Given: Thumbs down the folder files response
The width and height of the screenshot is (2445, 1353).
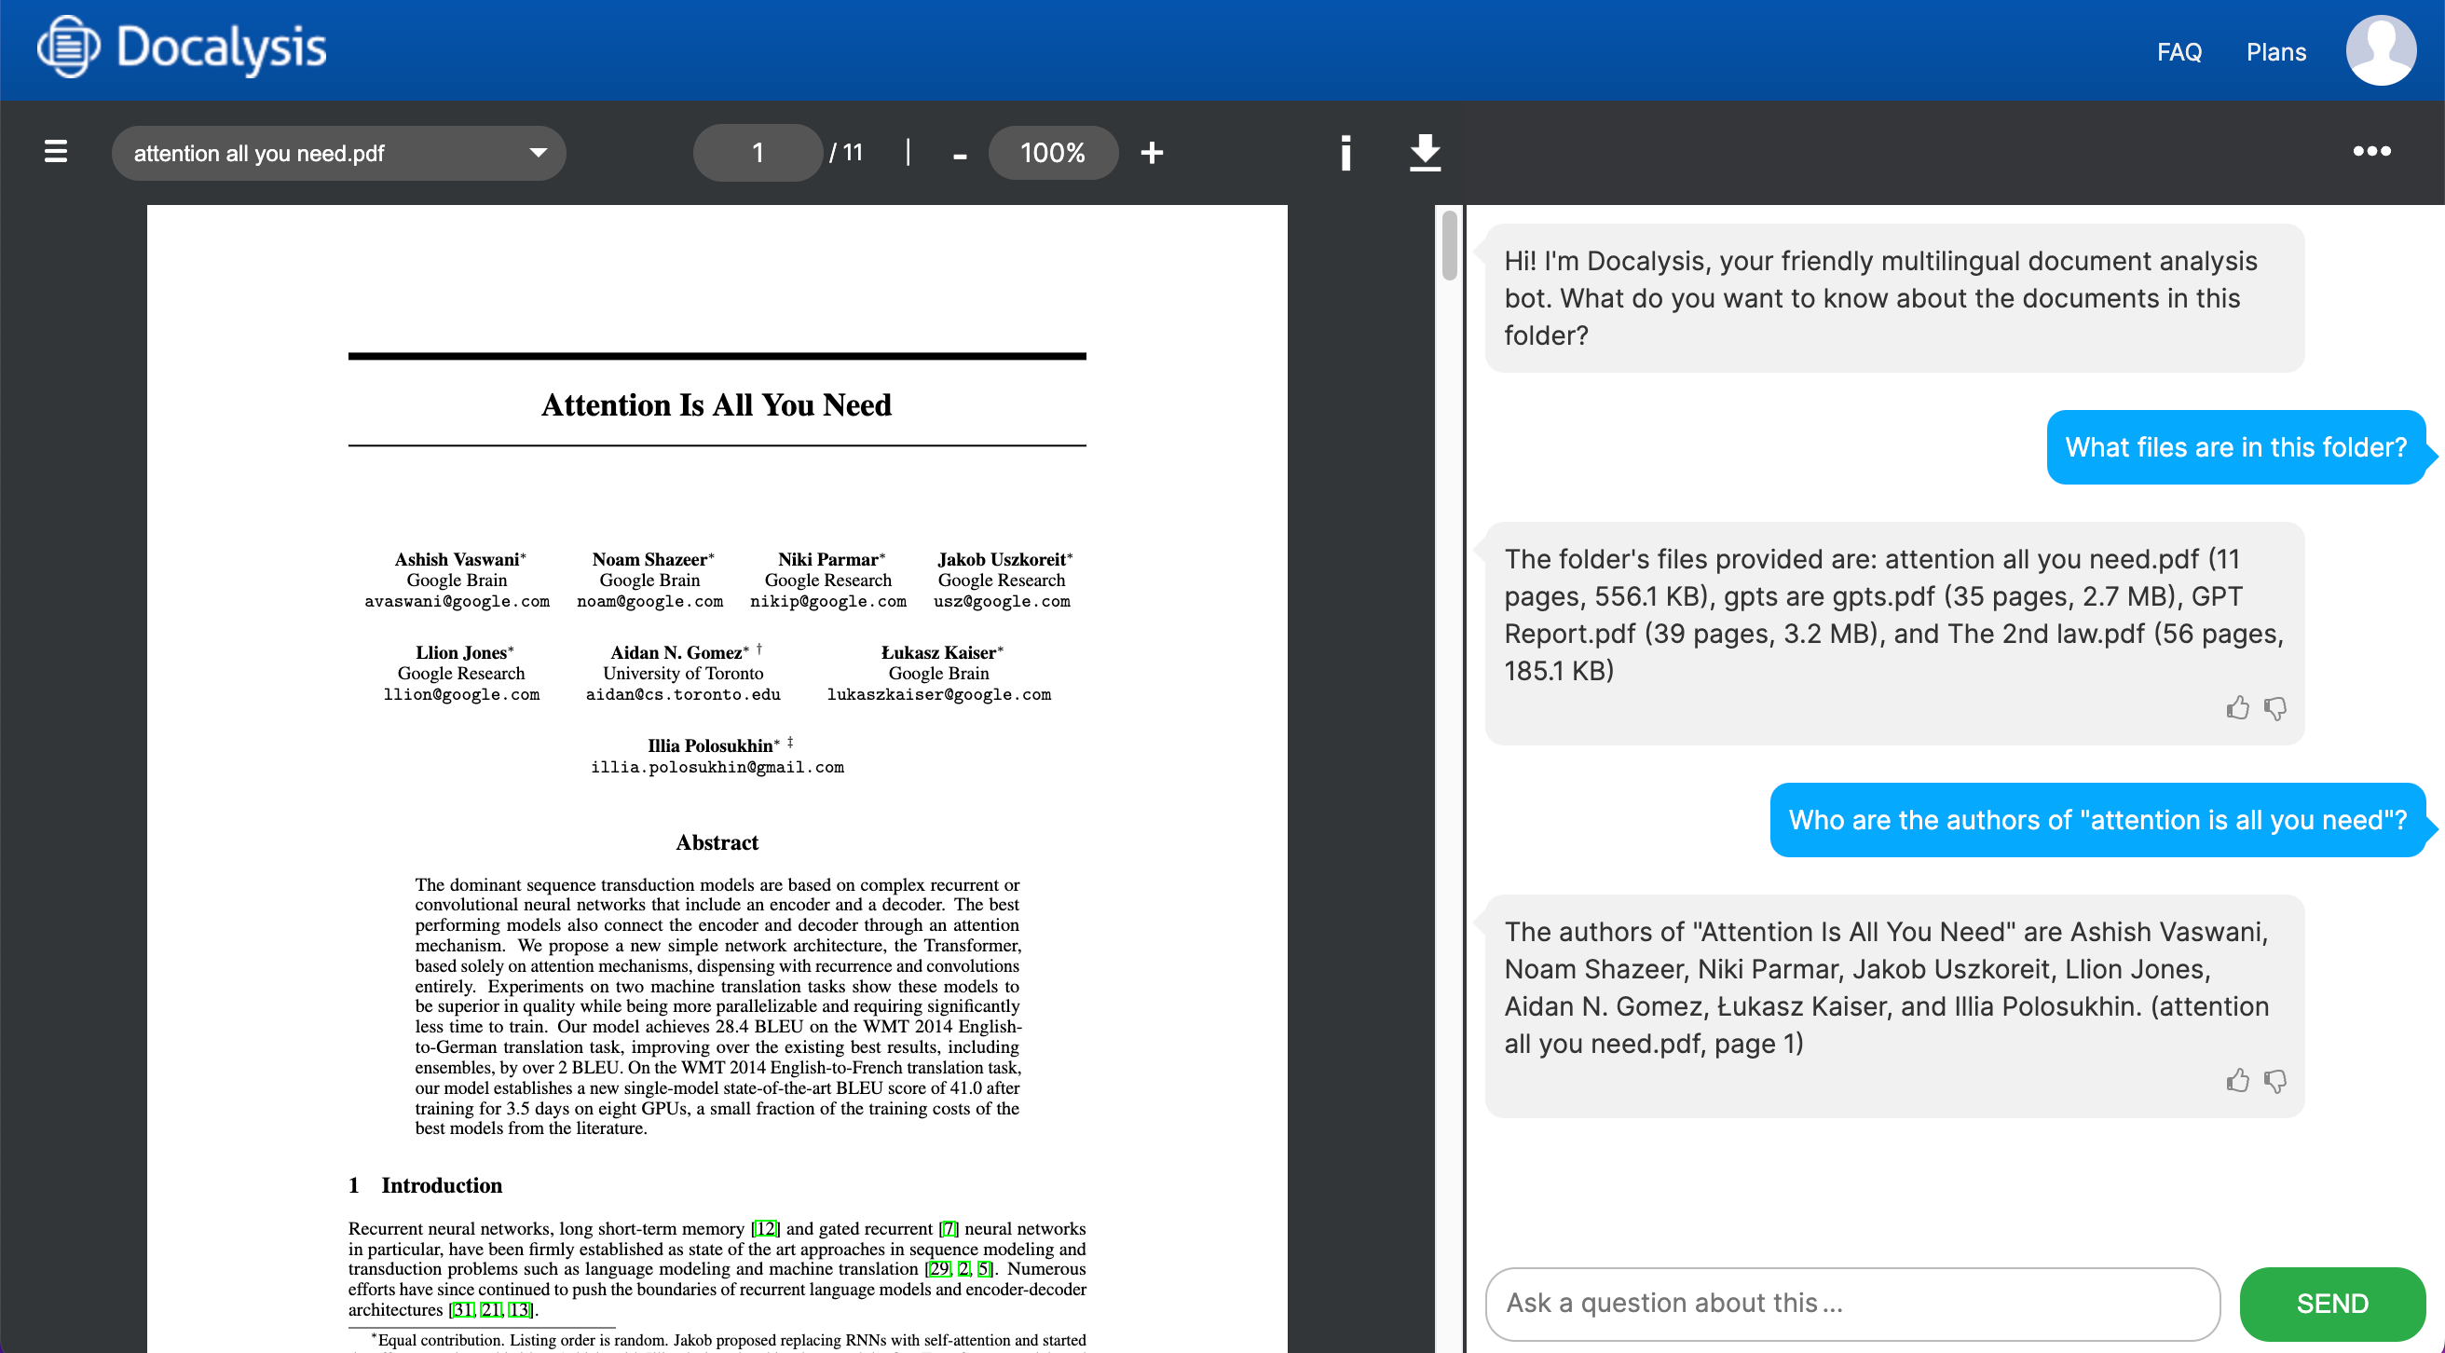Looking at the screenshot, I should (2276, 707).
